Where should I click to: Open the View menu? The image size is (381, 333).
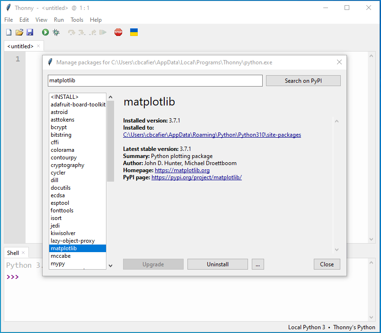coord(41,20)
